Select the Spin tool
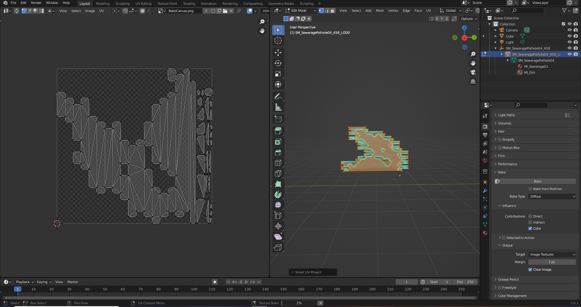 278,195
